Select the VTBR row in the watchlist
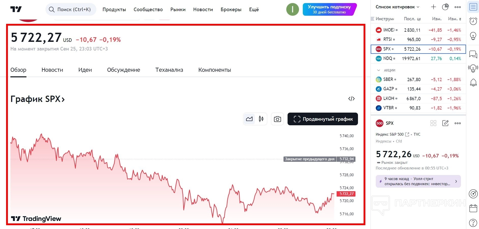The width and height of the screenshot is (479, 229). [418, 108]
